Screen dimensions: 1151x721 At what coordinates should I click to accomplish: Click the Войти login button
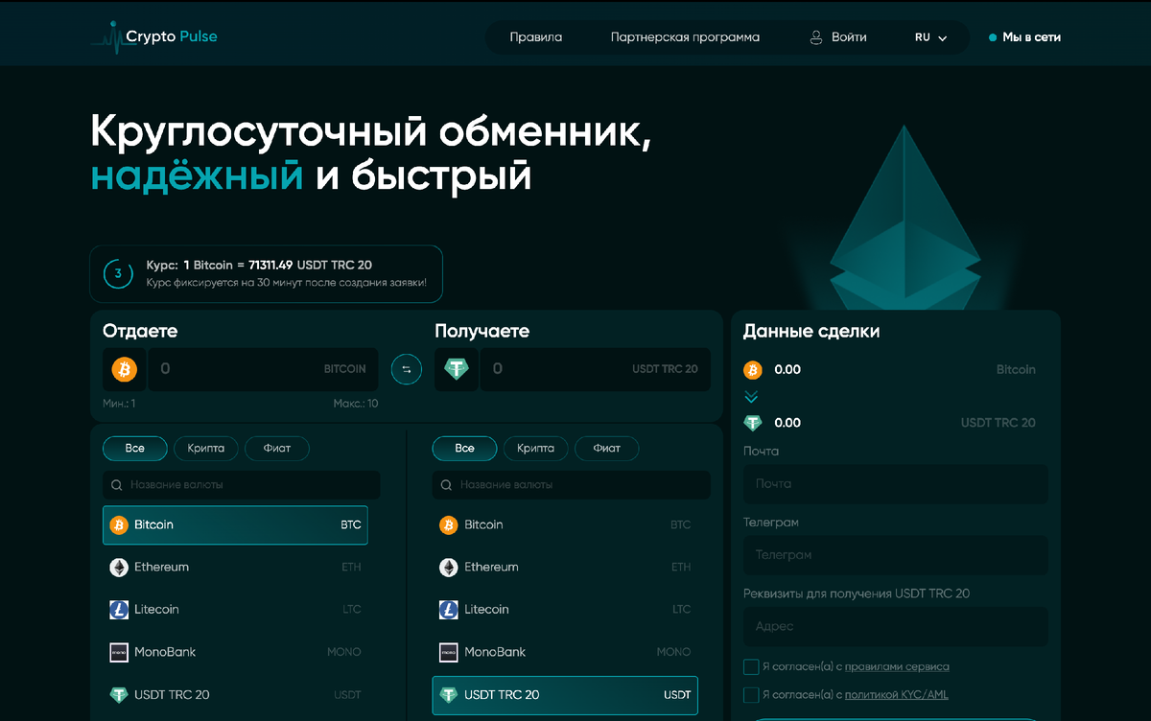pyautogui.click(x=838, y=37)
